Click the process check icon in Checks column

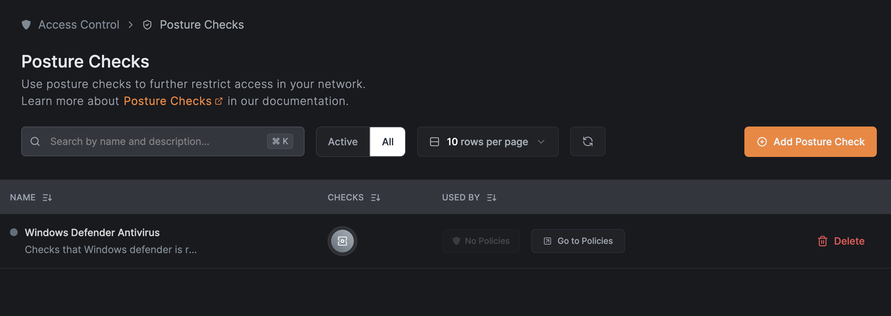342,241
